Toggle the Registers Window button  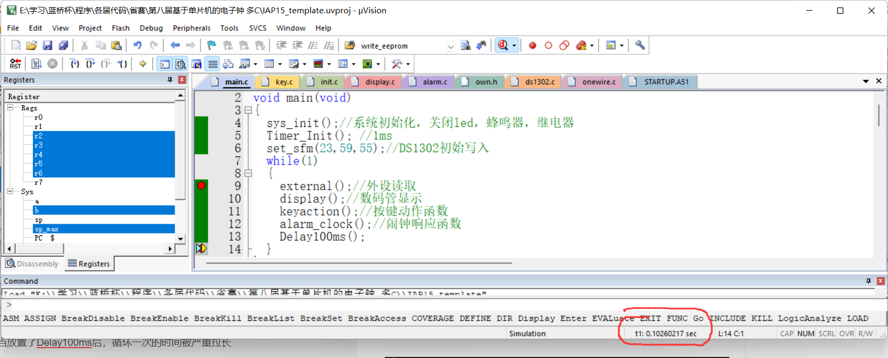coord(213,64)
